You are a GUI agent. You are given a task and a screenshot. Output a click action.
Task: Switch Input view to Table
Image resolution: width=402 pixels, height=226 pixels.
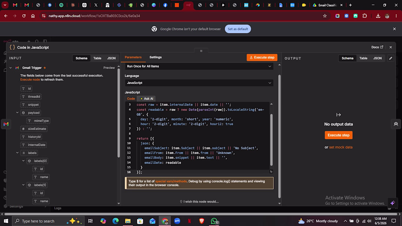[x=97, y=58]
